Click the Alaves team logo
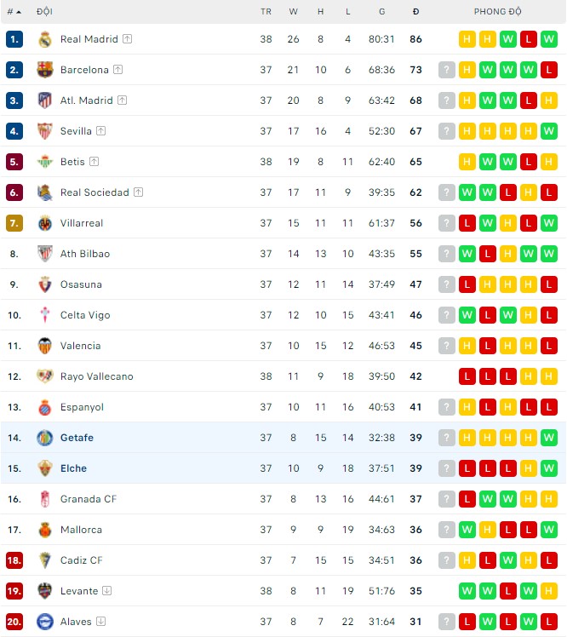 click(45, 622)
